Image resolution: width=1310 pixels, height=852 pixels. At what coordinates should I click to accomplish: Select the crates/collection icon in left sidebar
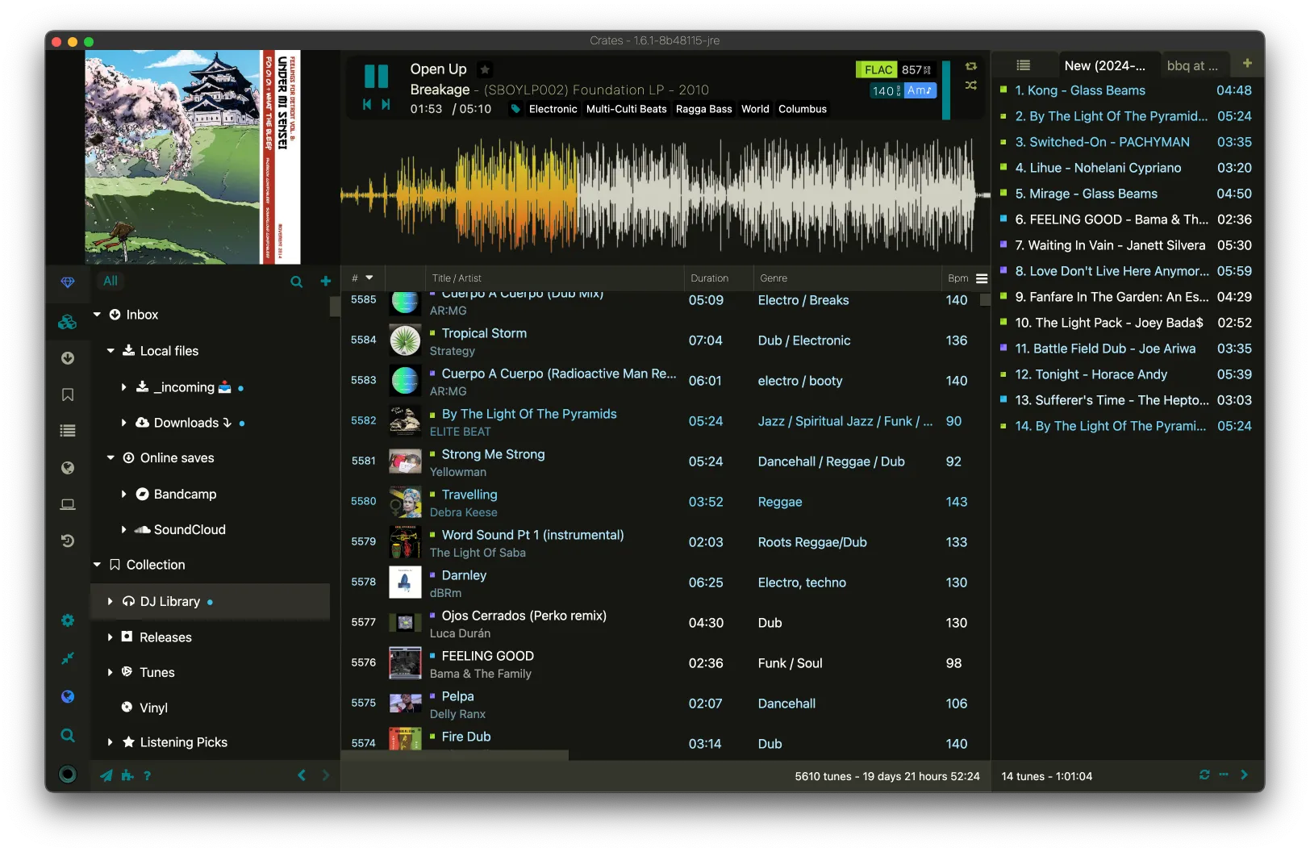68,320
